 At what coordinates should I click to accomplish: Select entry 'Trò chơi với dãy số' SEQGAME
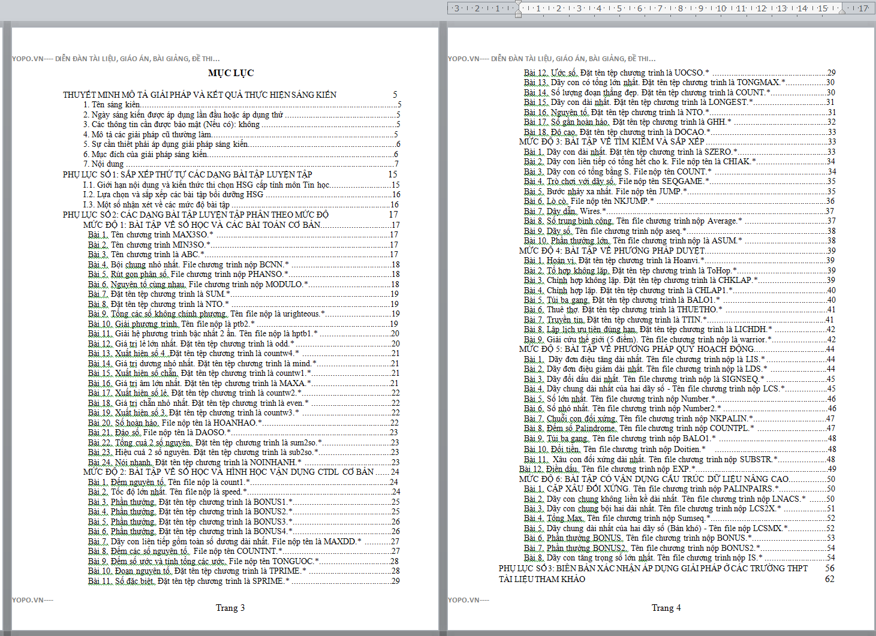(679, 181)
